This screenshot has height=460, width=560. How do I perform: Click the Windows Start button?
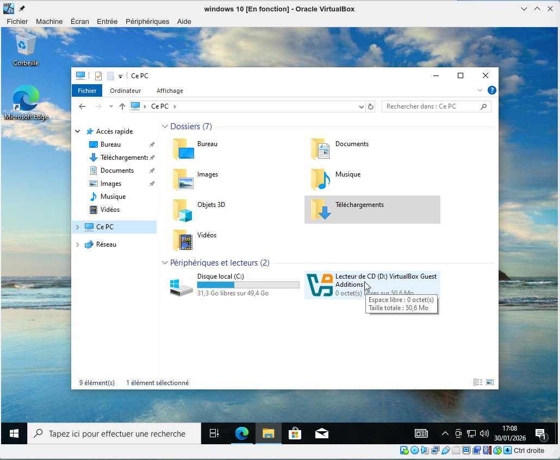click(14, 433)
